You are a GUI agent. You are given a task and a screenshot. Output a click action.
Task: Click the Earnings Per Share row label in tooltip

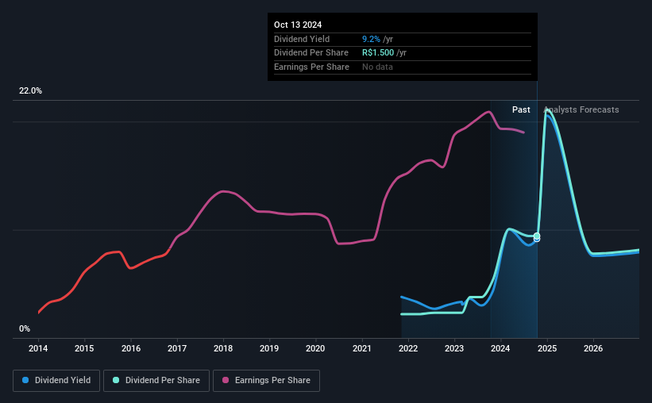coord(311,67)
